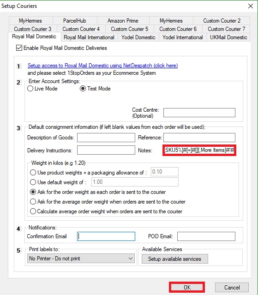Image resolution: width=258 pixels, height=295 pixels.
Task: Open NetDespatch setup access link
Action: click(x=102, y=66)
